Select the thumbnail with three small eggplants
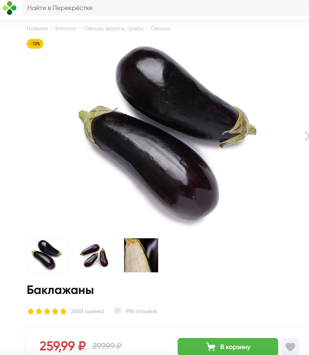 pyautogui.click(x=94, y=255)
